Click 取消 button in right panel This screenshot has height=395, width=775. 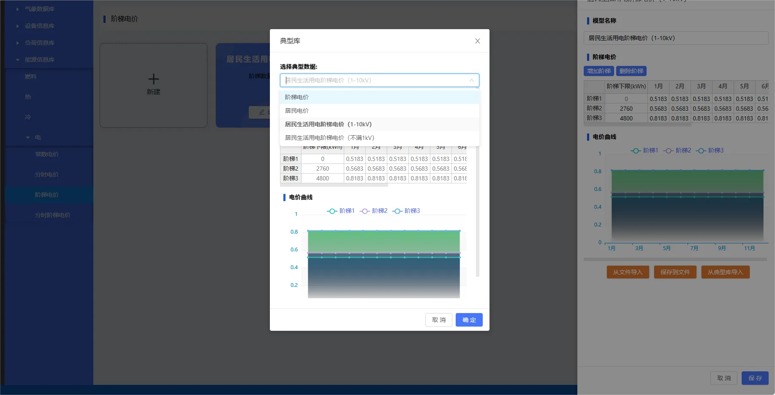point(723,378)
